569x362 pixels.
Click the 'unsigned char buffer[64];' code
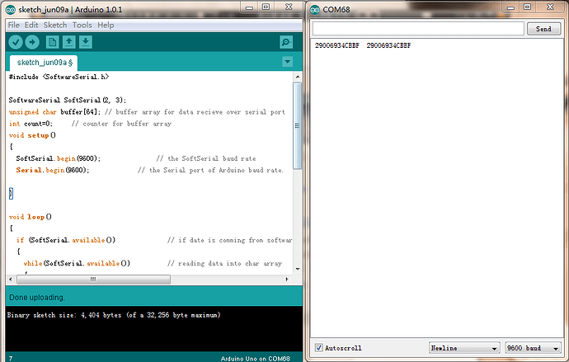pos(54,111)
